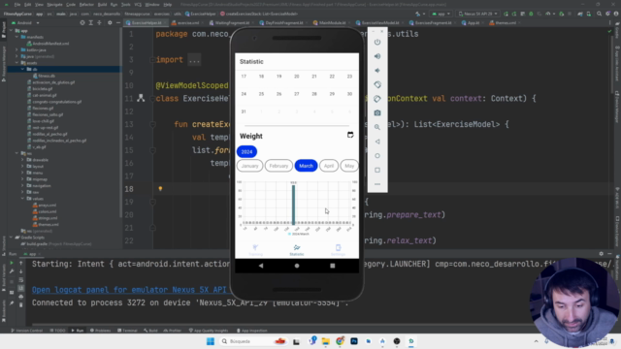Click project panel settings gear icon
Image resolution: width=621 pixels, height=349 pixels.
pyautogui.click(x=110, y=23)
